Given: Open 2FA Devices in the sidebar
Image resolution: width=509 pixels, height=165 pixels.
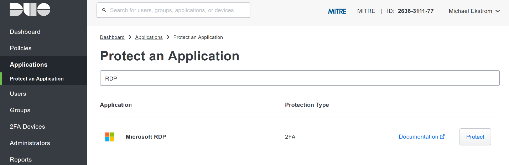Looking at the screenshot, I should (27, 127).
